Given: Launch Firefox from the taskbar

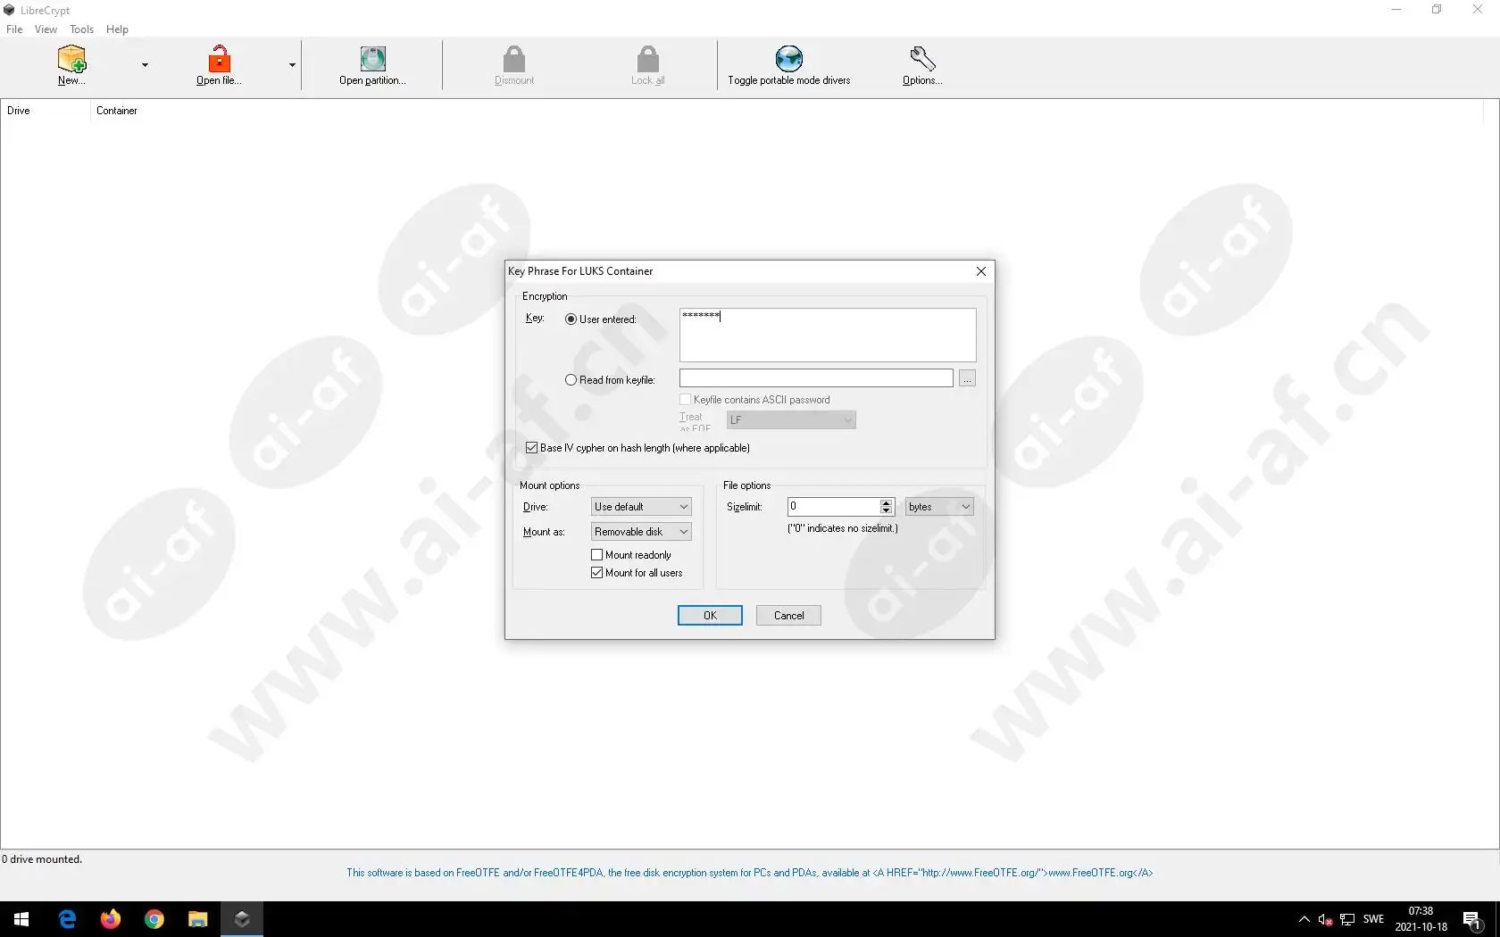Looking at the screenshot, I should pos(111,919).
